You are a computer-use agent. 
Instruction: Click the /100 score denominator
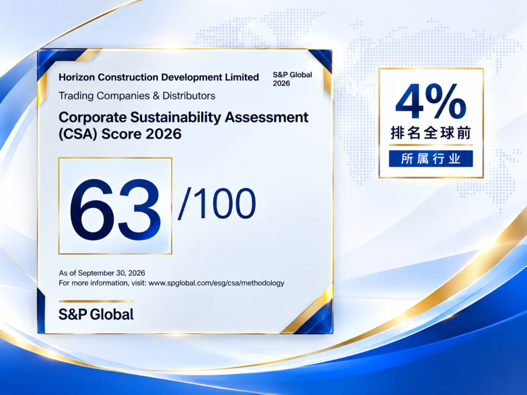[x=217, y=203]
